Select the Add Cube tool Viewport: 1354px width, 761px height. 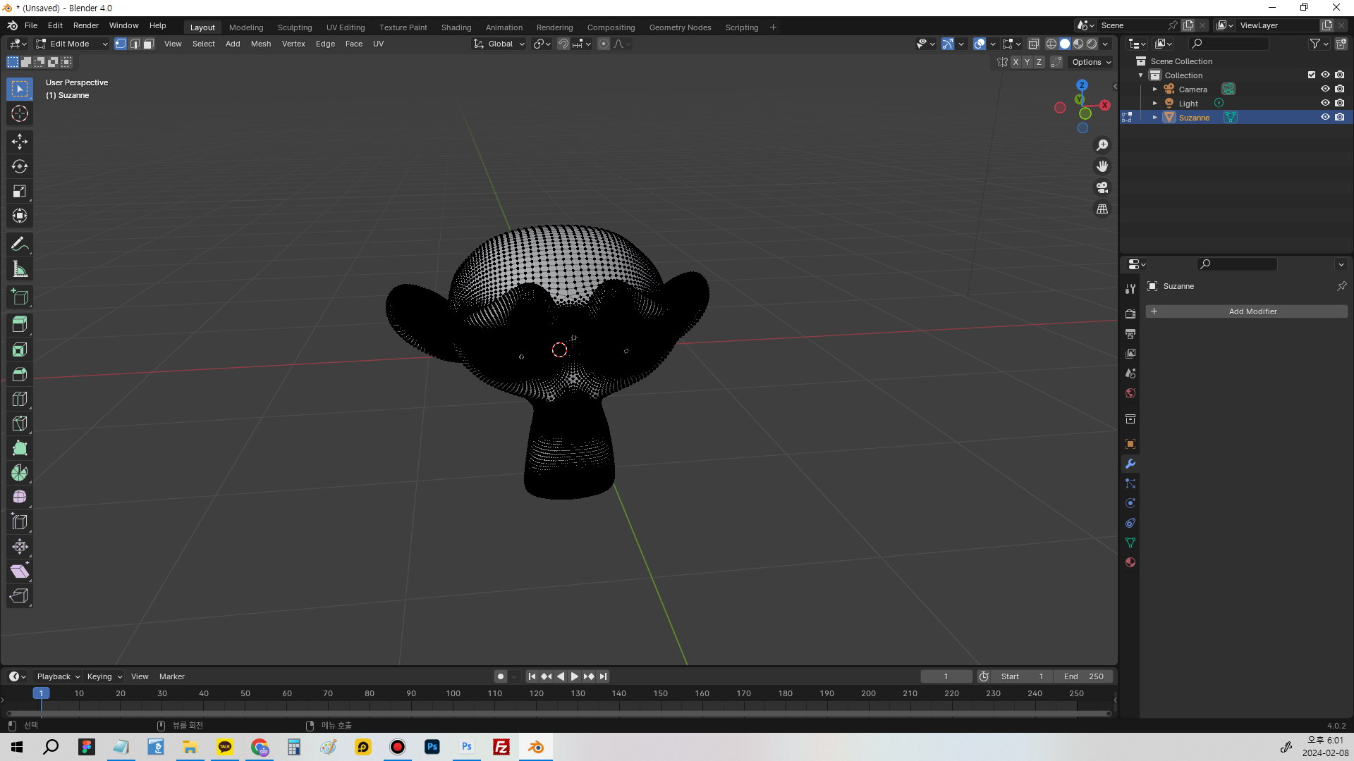click(x=20, y=297)
